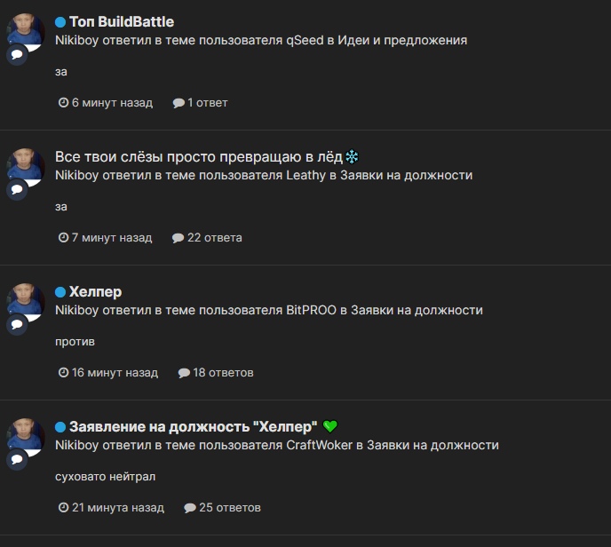Click speech bubble icon beside 22 ответа
This screenshot has height=547, width=611.
click(179, 238)
